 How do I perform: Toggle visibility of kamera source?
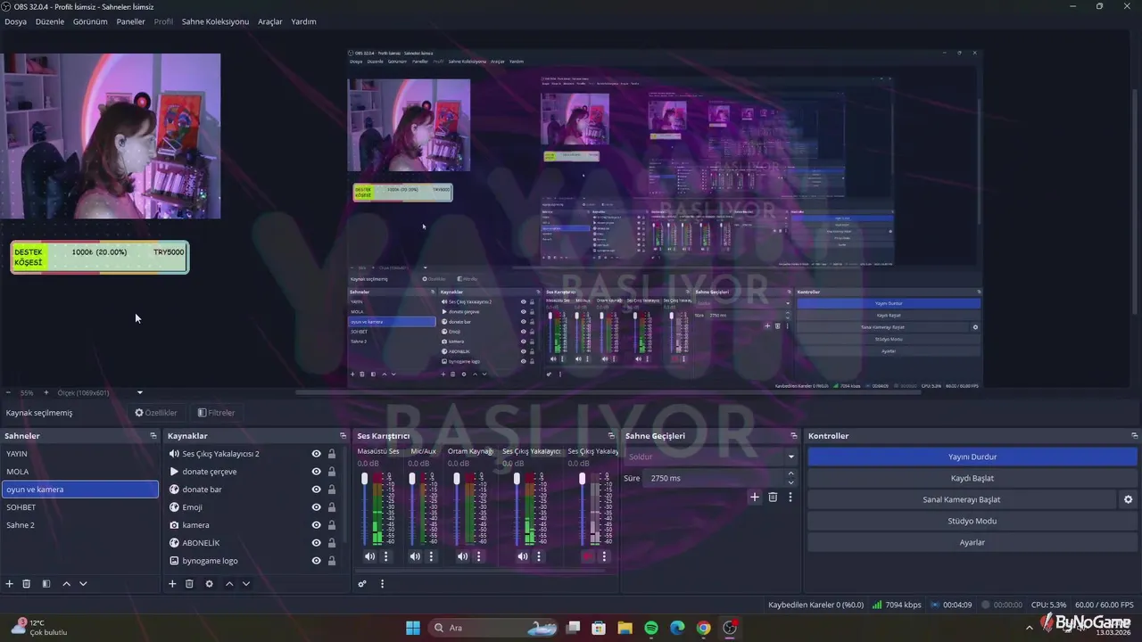(x=316, y=525)
